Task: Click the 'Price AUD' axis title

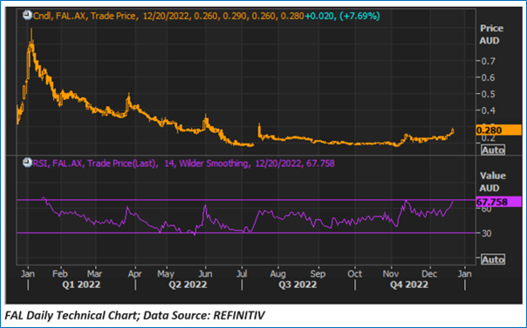Action: (x=491, y=35)
